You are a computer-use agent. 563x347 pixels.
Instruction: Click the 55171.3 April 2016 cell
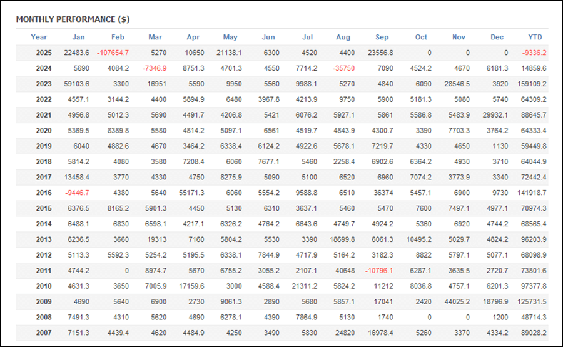tap(192, 193)
